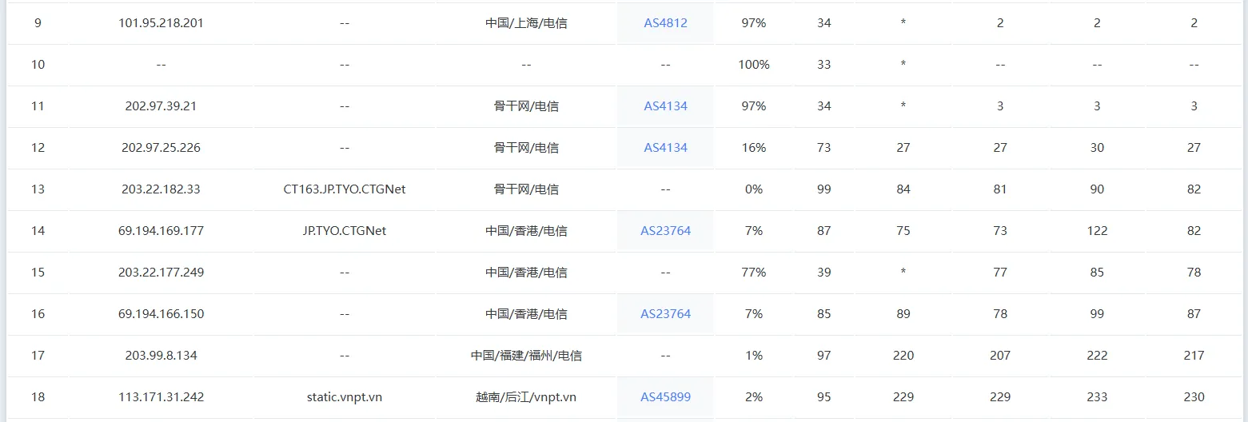Open AS23764 link for 69.194.166.150
The width and height of the screenshot is (1248, 422).
[665, 314]
